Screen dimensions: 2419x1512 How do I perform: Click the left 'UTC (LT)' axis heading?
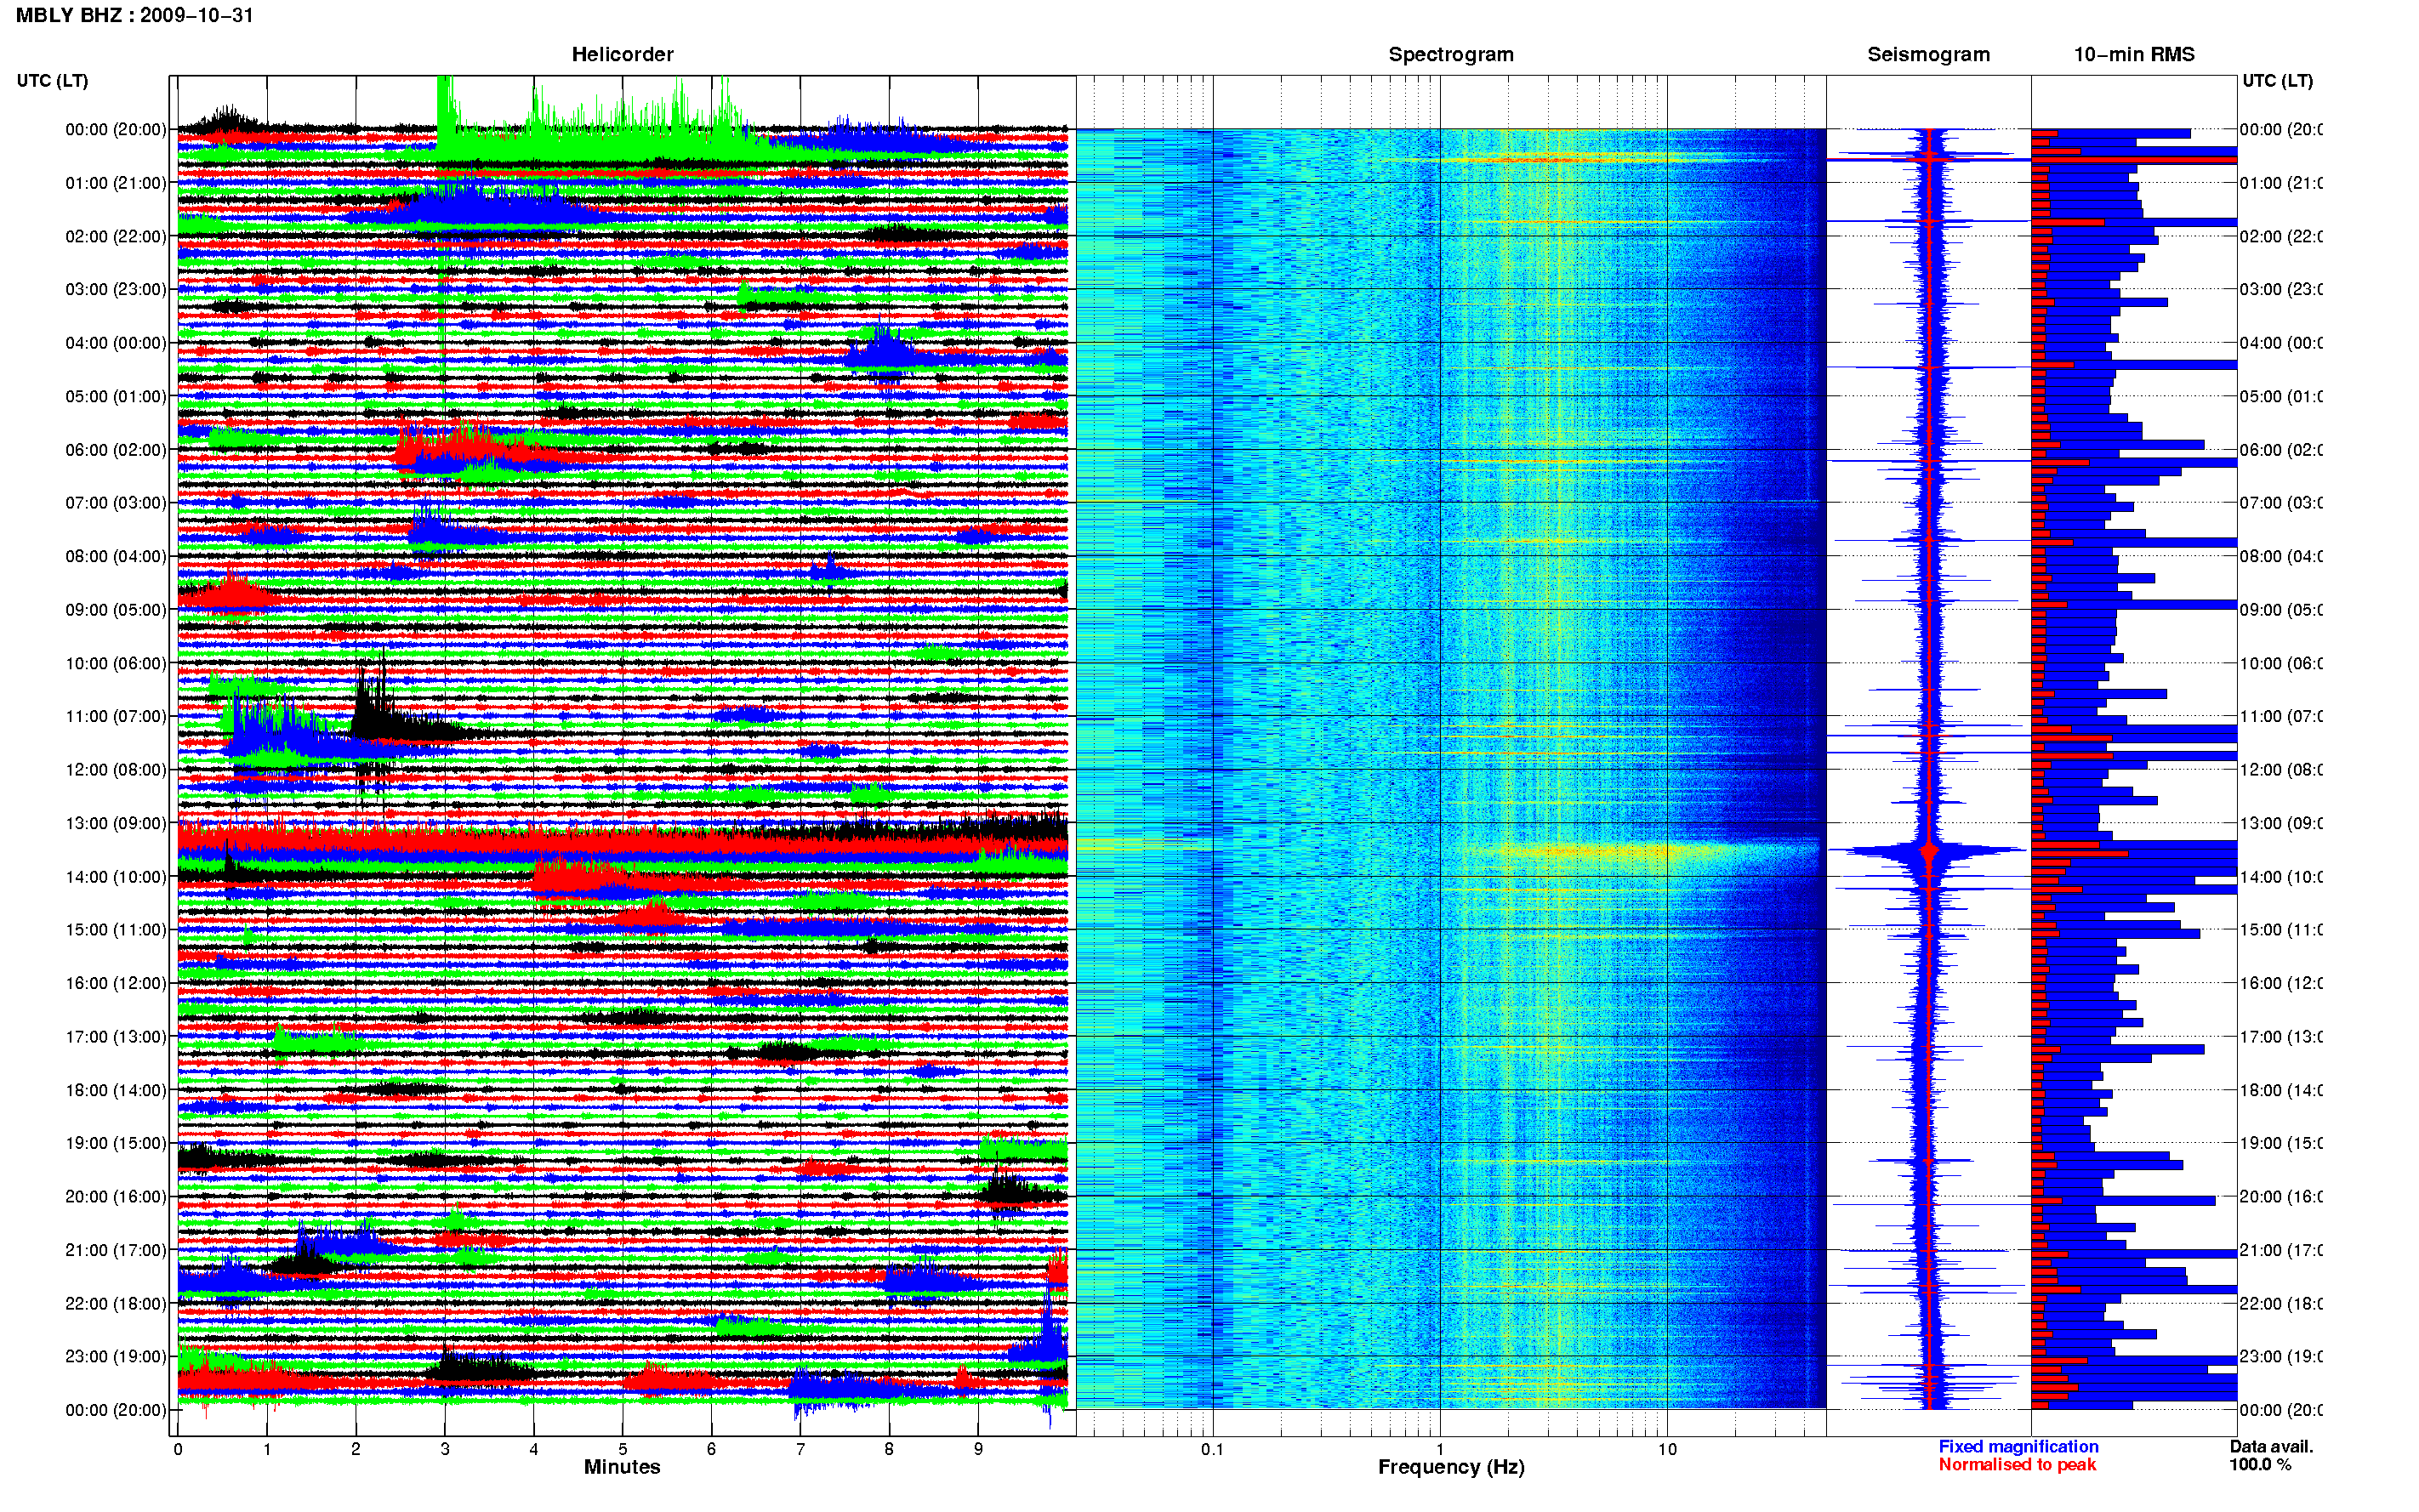(52, 81)
